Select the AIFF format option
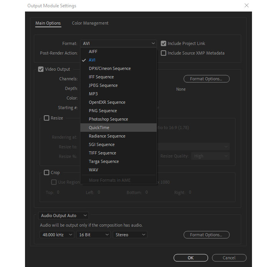Image resolution: width=277 pixels, height=267 pixels. tap(93, 51)
